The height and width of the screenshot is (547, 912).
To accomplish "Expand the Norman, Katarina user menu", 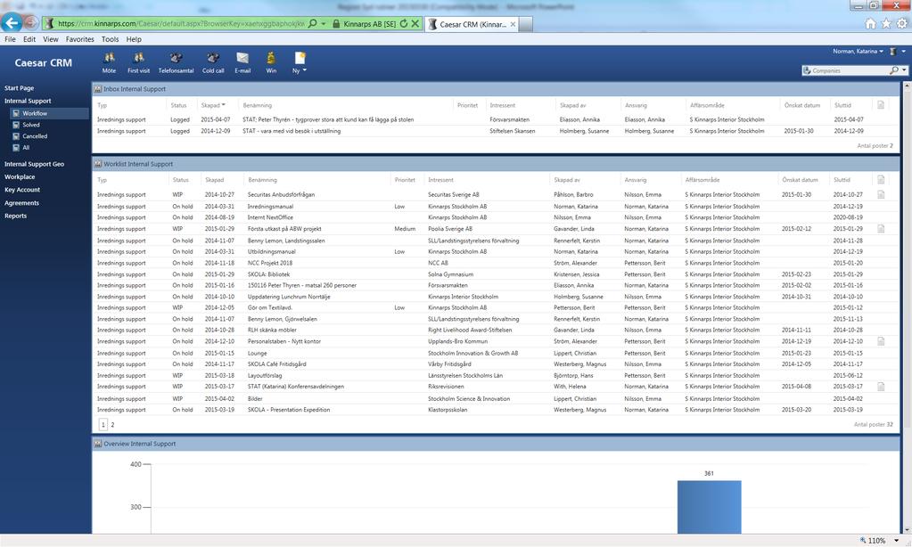I will tap(858, 51).
